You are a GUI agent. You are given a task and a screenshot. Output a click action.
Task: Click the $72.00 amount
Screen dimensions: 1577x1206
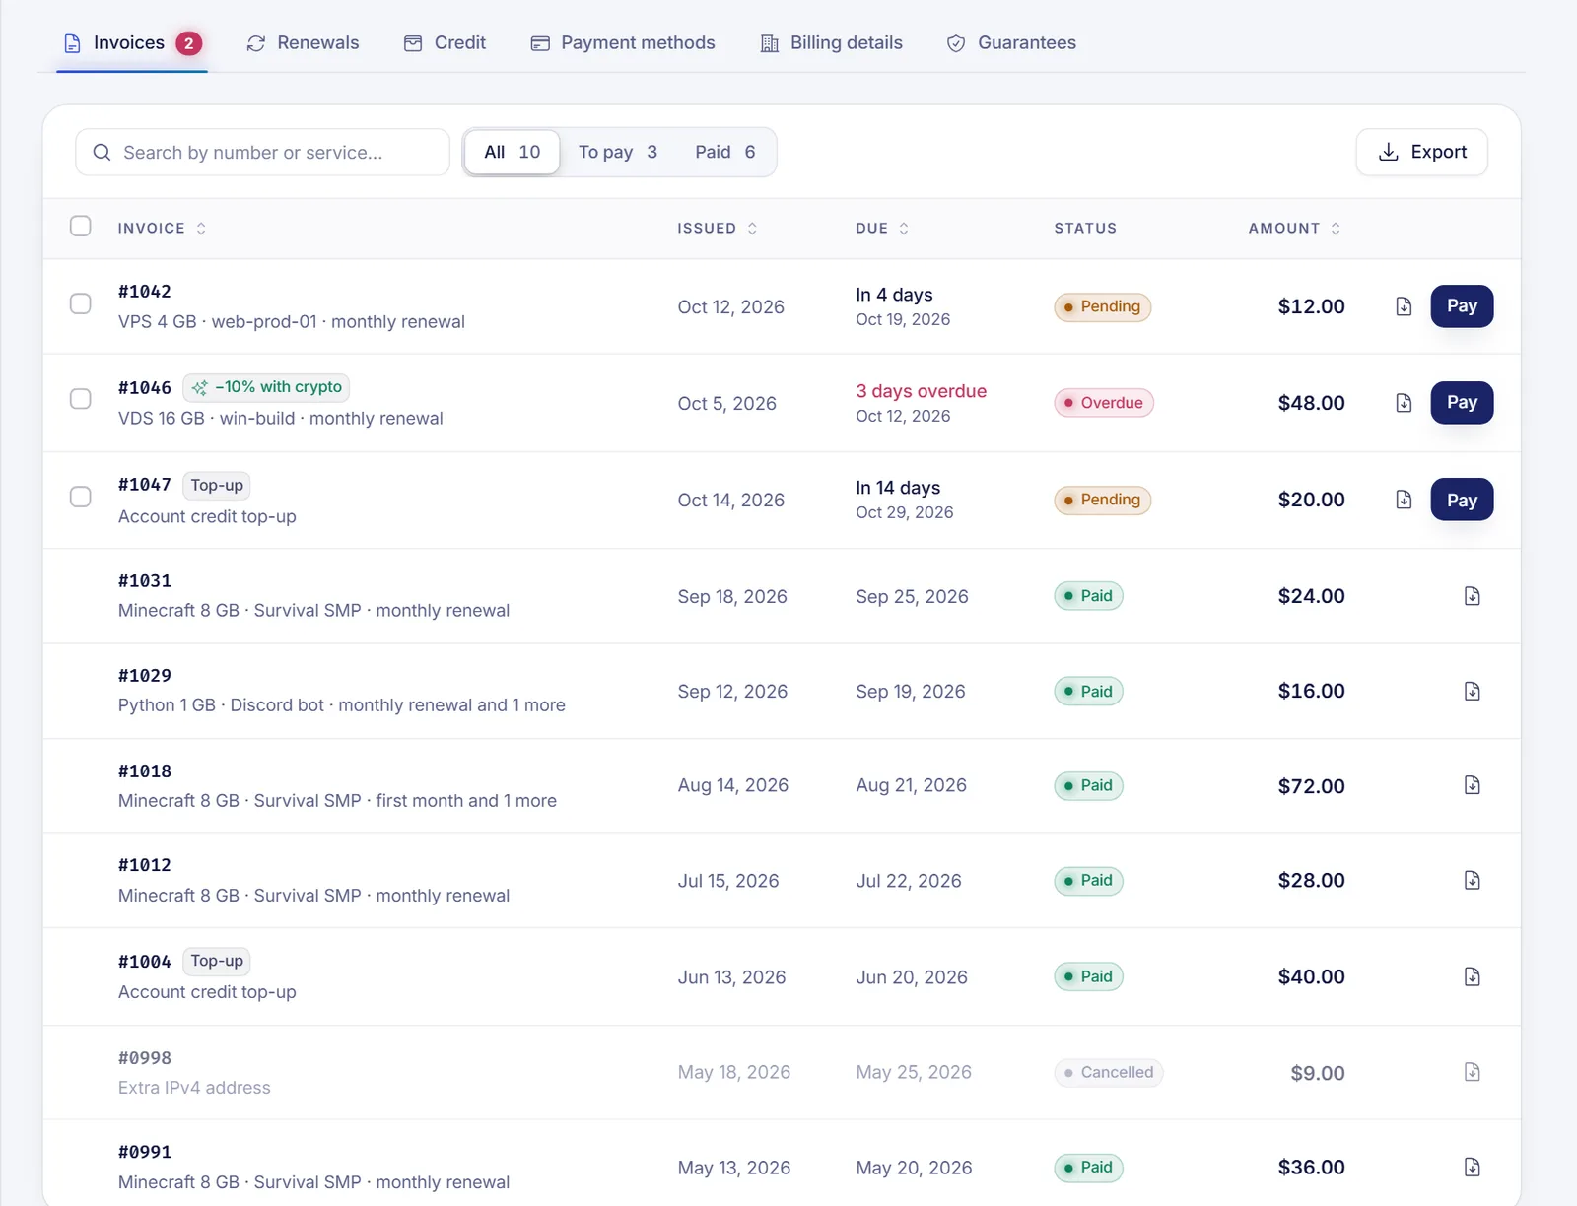[1311, 786]
